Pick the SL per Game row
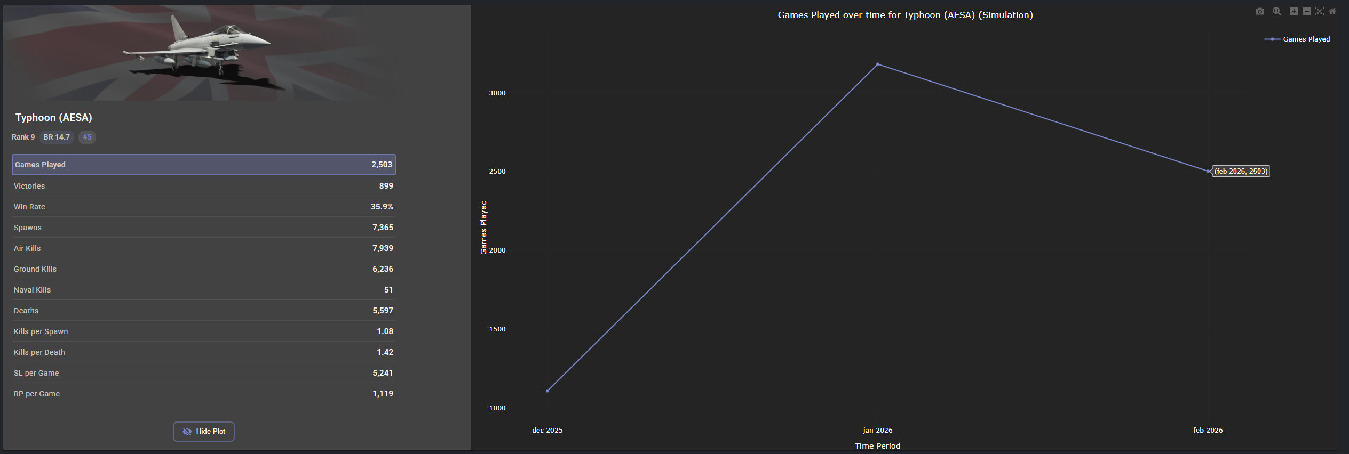 (203, 373)
